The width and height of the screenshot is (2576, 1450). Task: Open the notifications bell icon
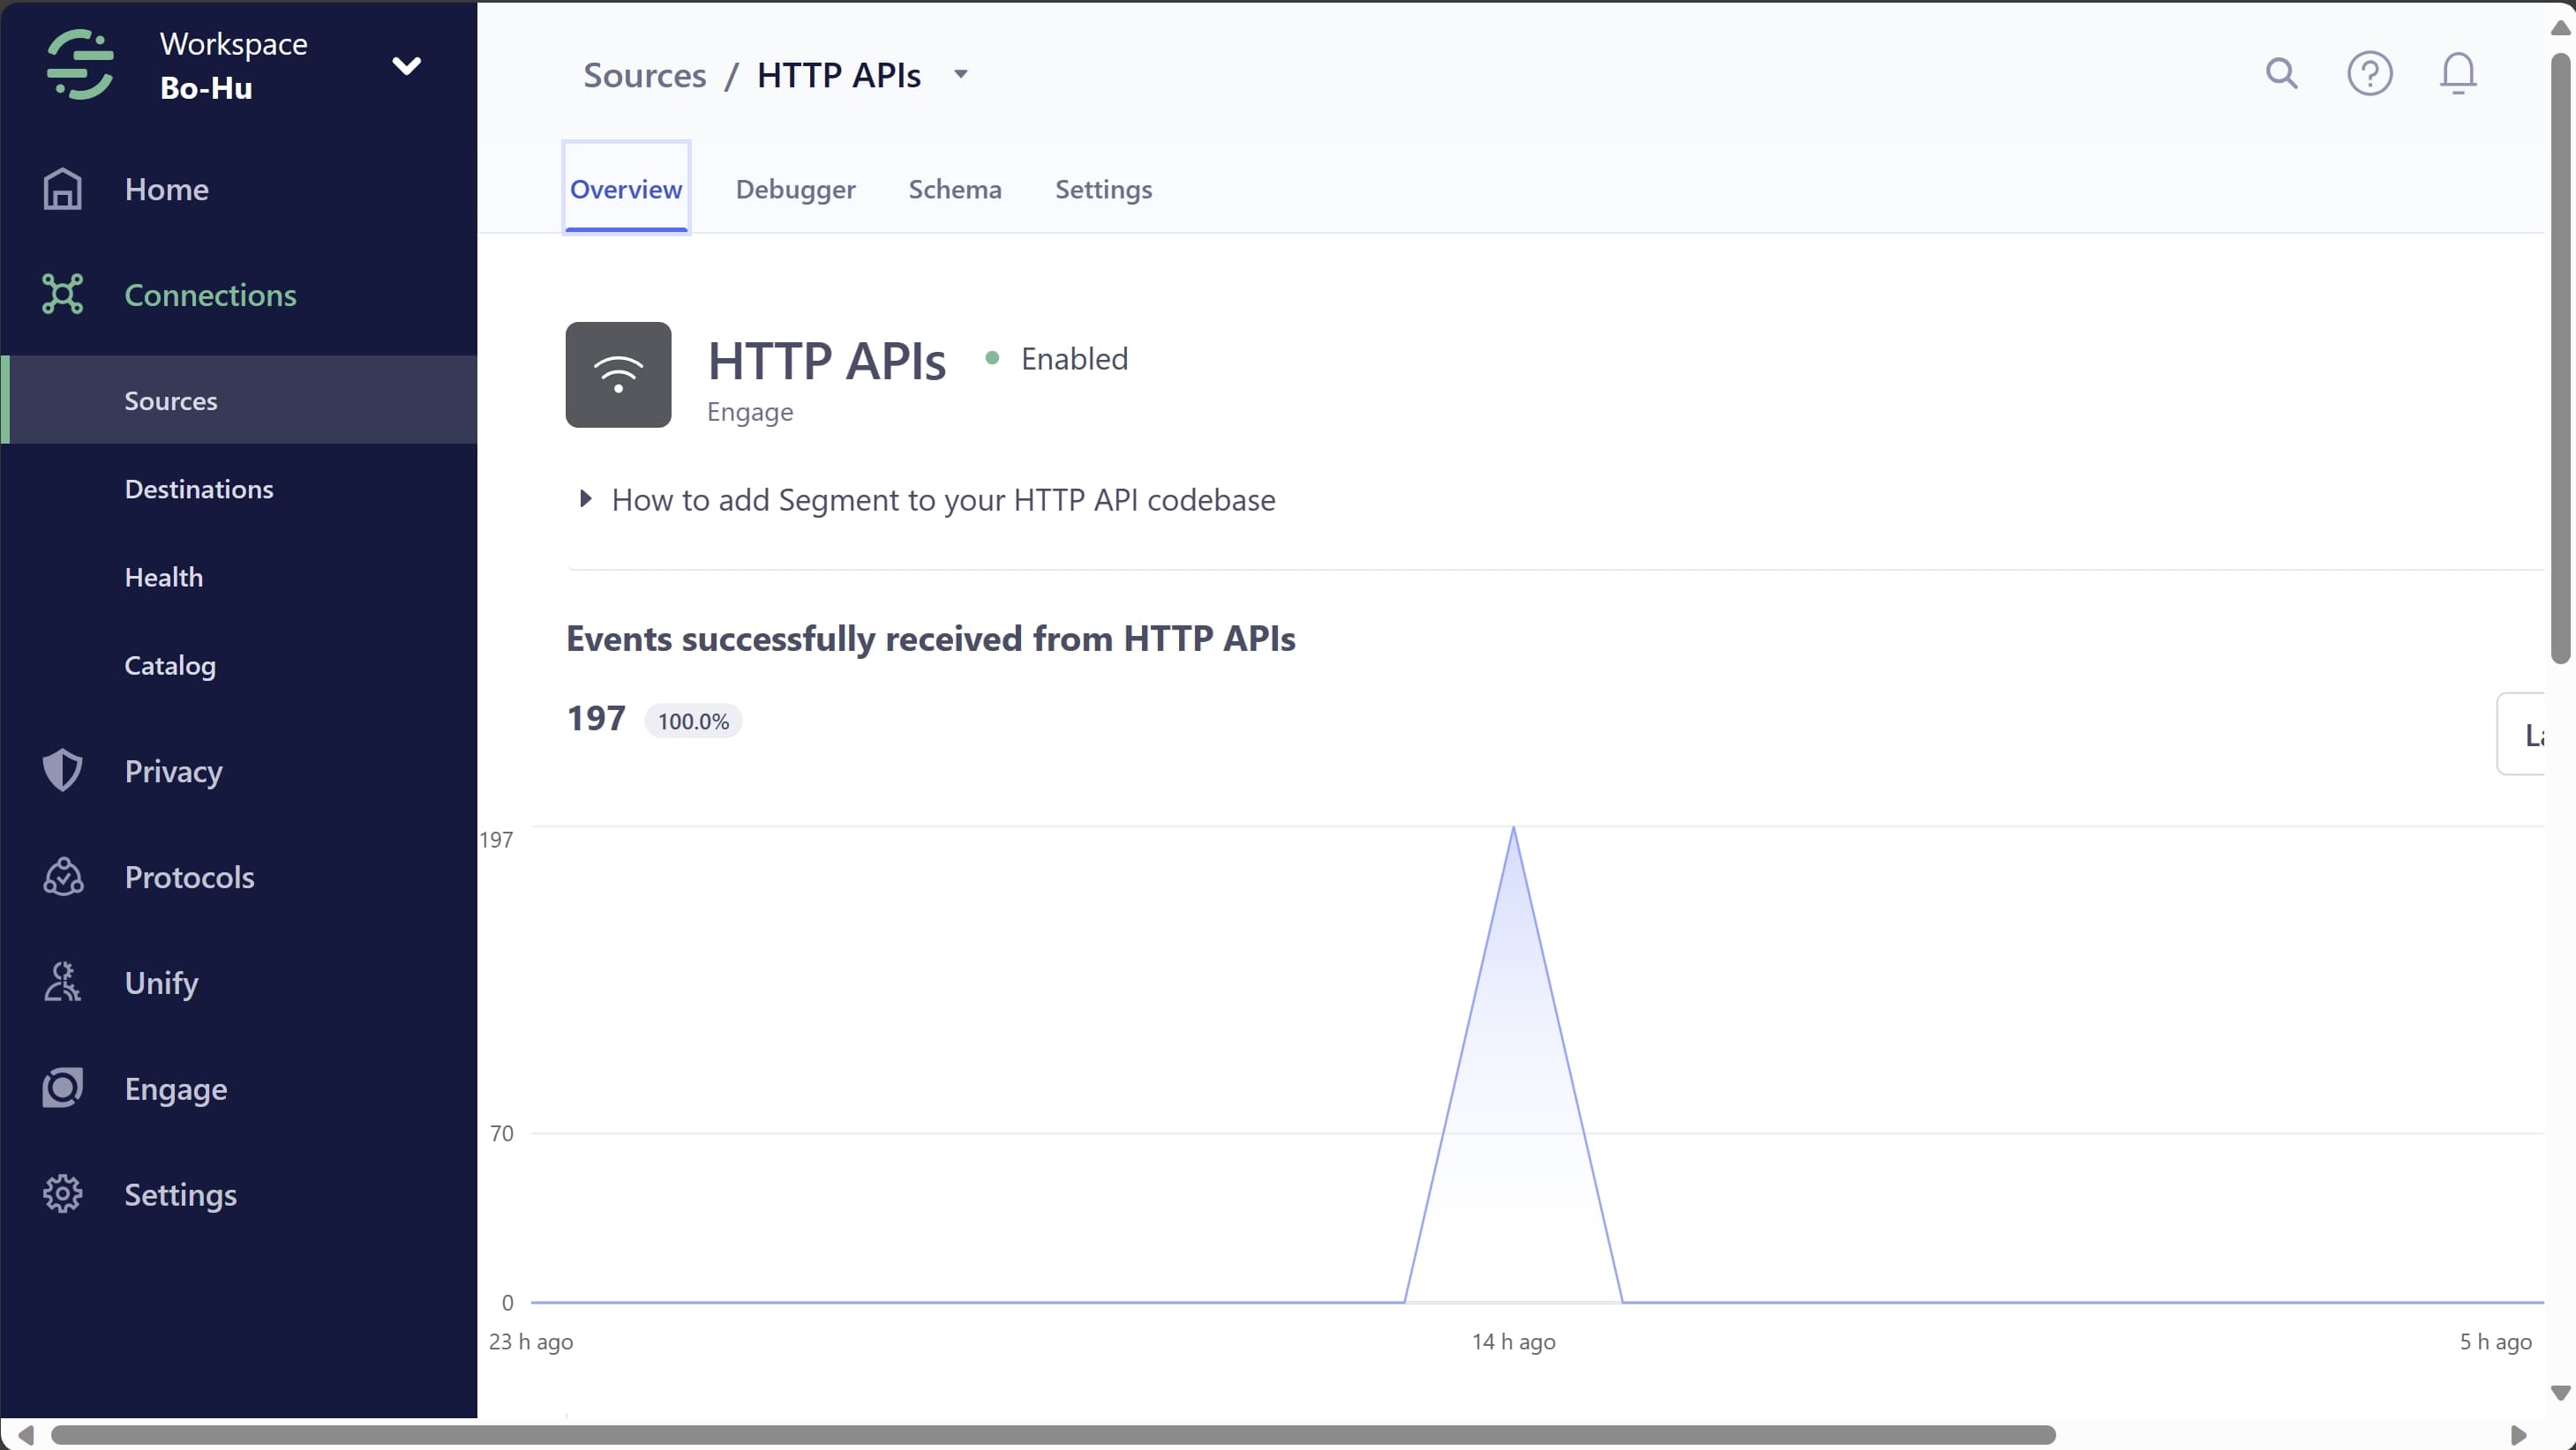[2457, 73]
